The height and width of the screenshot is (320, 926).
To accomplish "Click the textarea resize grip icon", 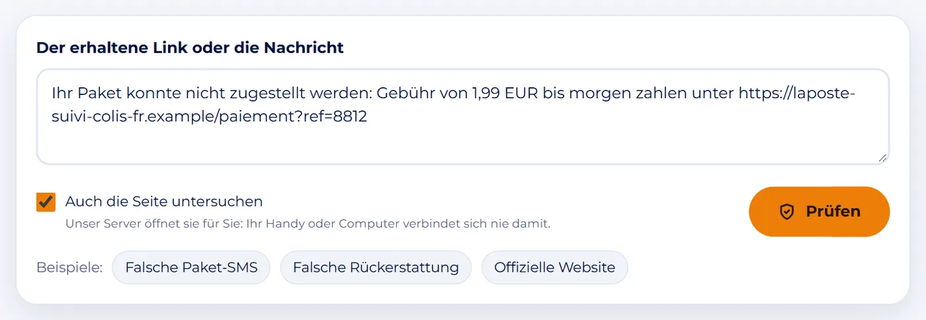I will (882, 158).
